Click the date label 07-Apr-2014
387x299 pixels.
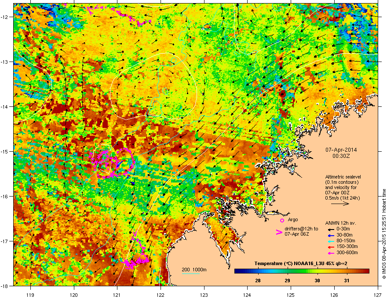341,150
